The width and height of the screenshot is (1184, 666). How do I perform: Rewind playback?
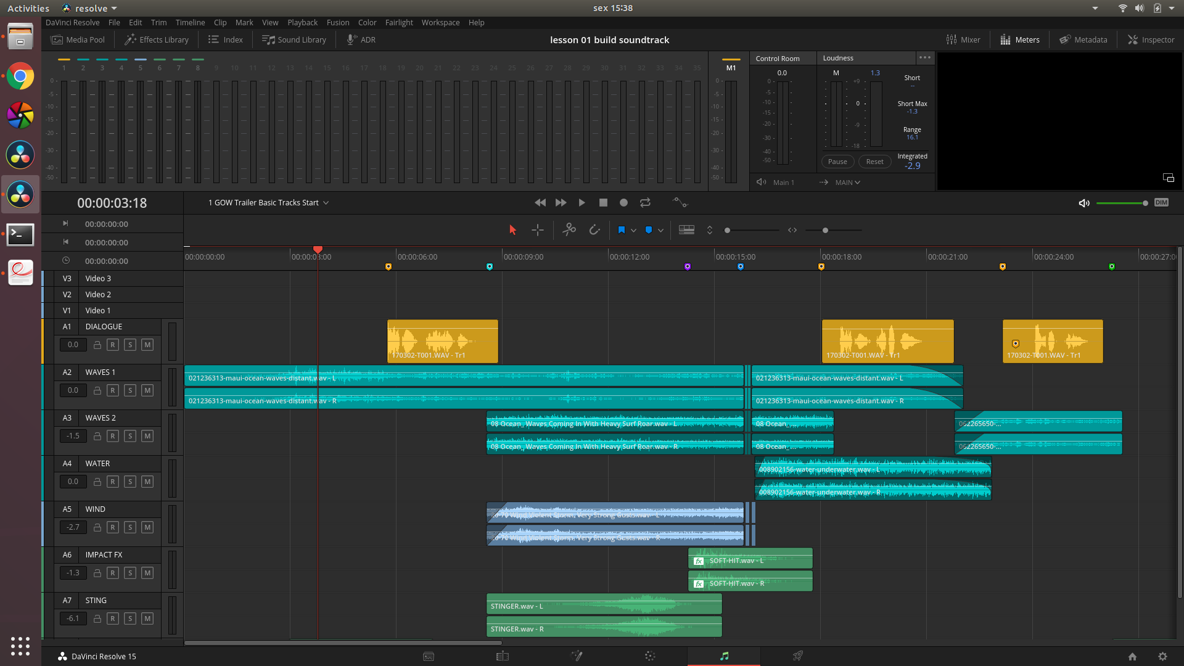coord(540,202)
